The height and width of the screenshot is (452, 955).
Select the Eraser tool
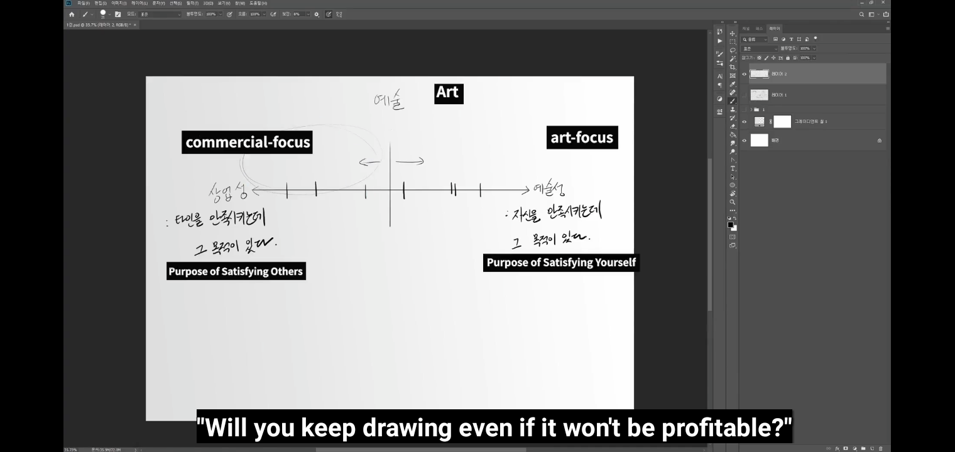click(x=733, y=126)
